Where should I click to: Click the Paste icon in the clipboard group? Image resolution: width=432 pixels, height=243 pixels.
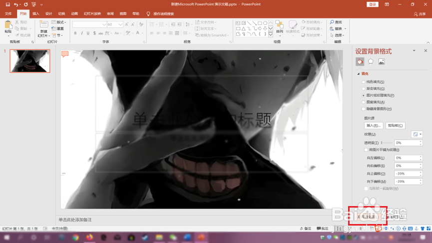click(x=8, y=25)
